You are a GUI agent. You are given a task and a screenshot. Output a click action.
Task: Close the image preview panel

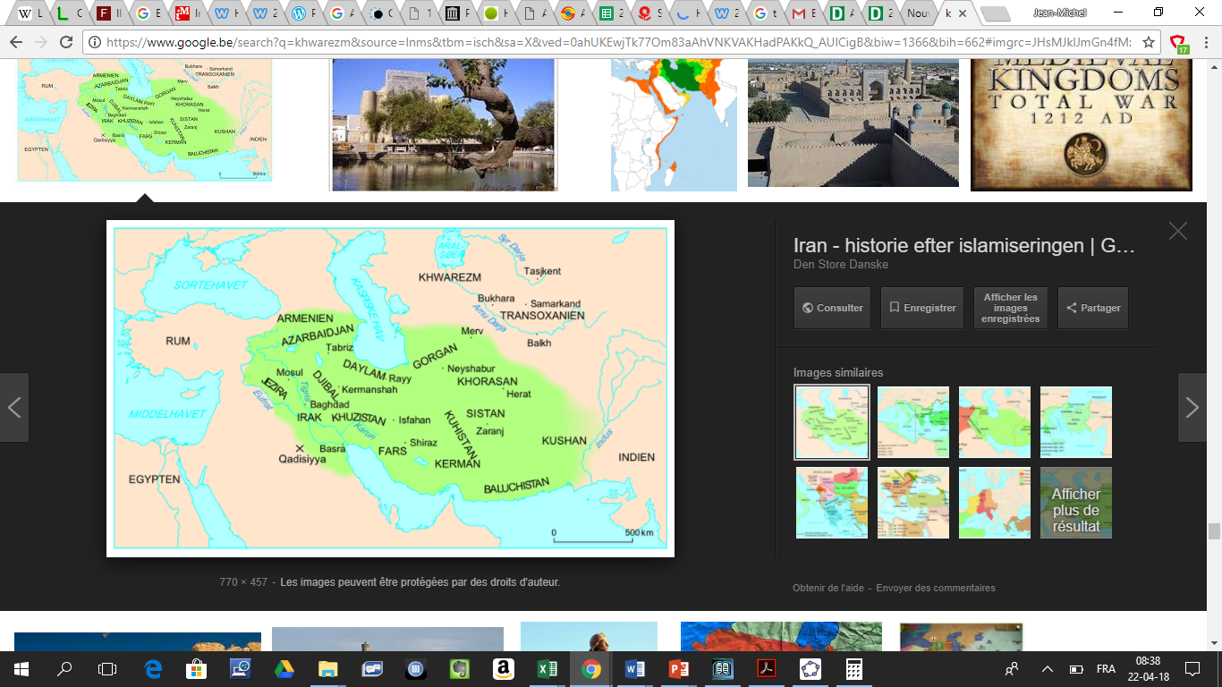(1177, 231)
